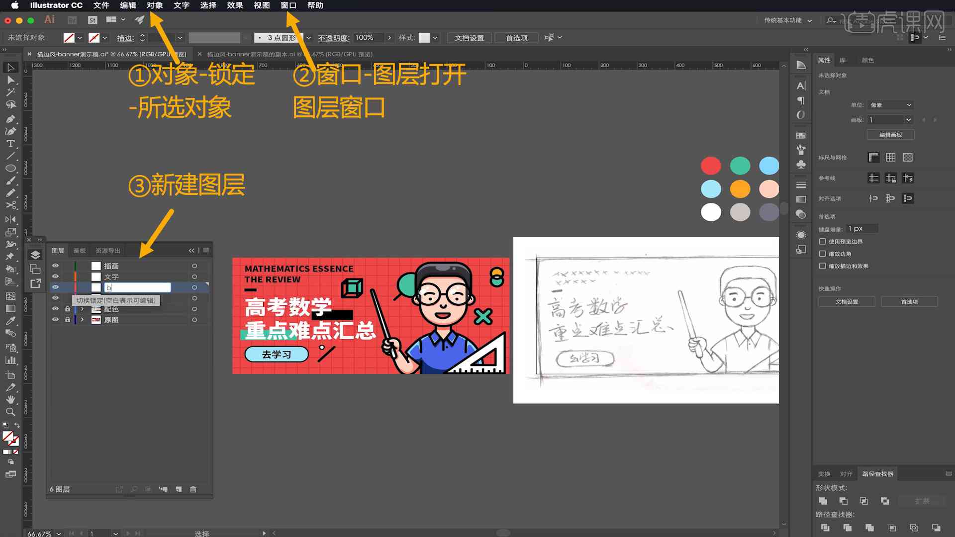Select red color swatch in properties panel
The height and width of the screenshot is (537, 955).
click(x=711, y=166)
